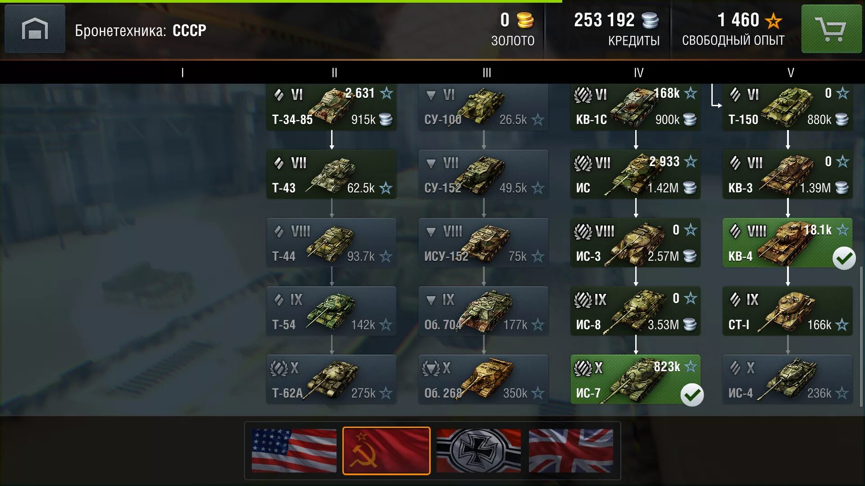Select the USSR flag nation
This screenshot has width=865, height=486.
(x=387, y=451)
